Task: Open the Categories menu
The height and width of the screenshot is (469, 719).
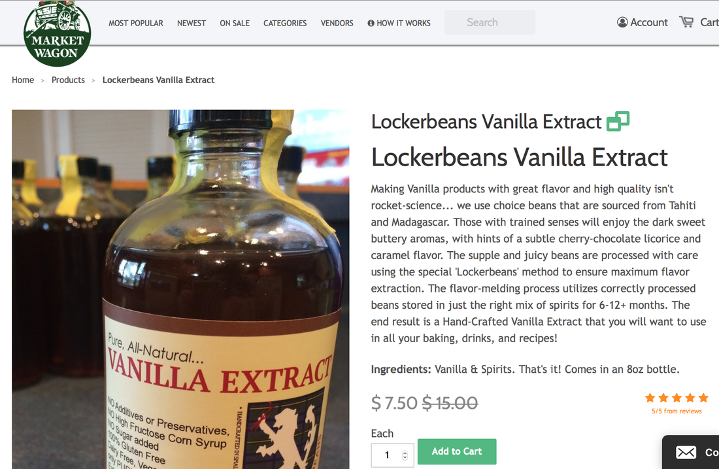Action: coord(285,23)
